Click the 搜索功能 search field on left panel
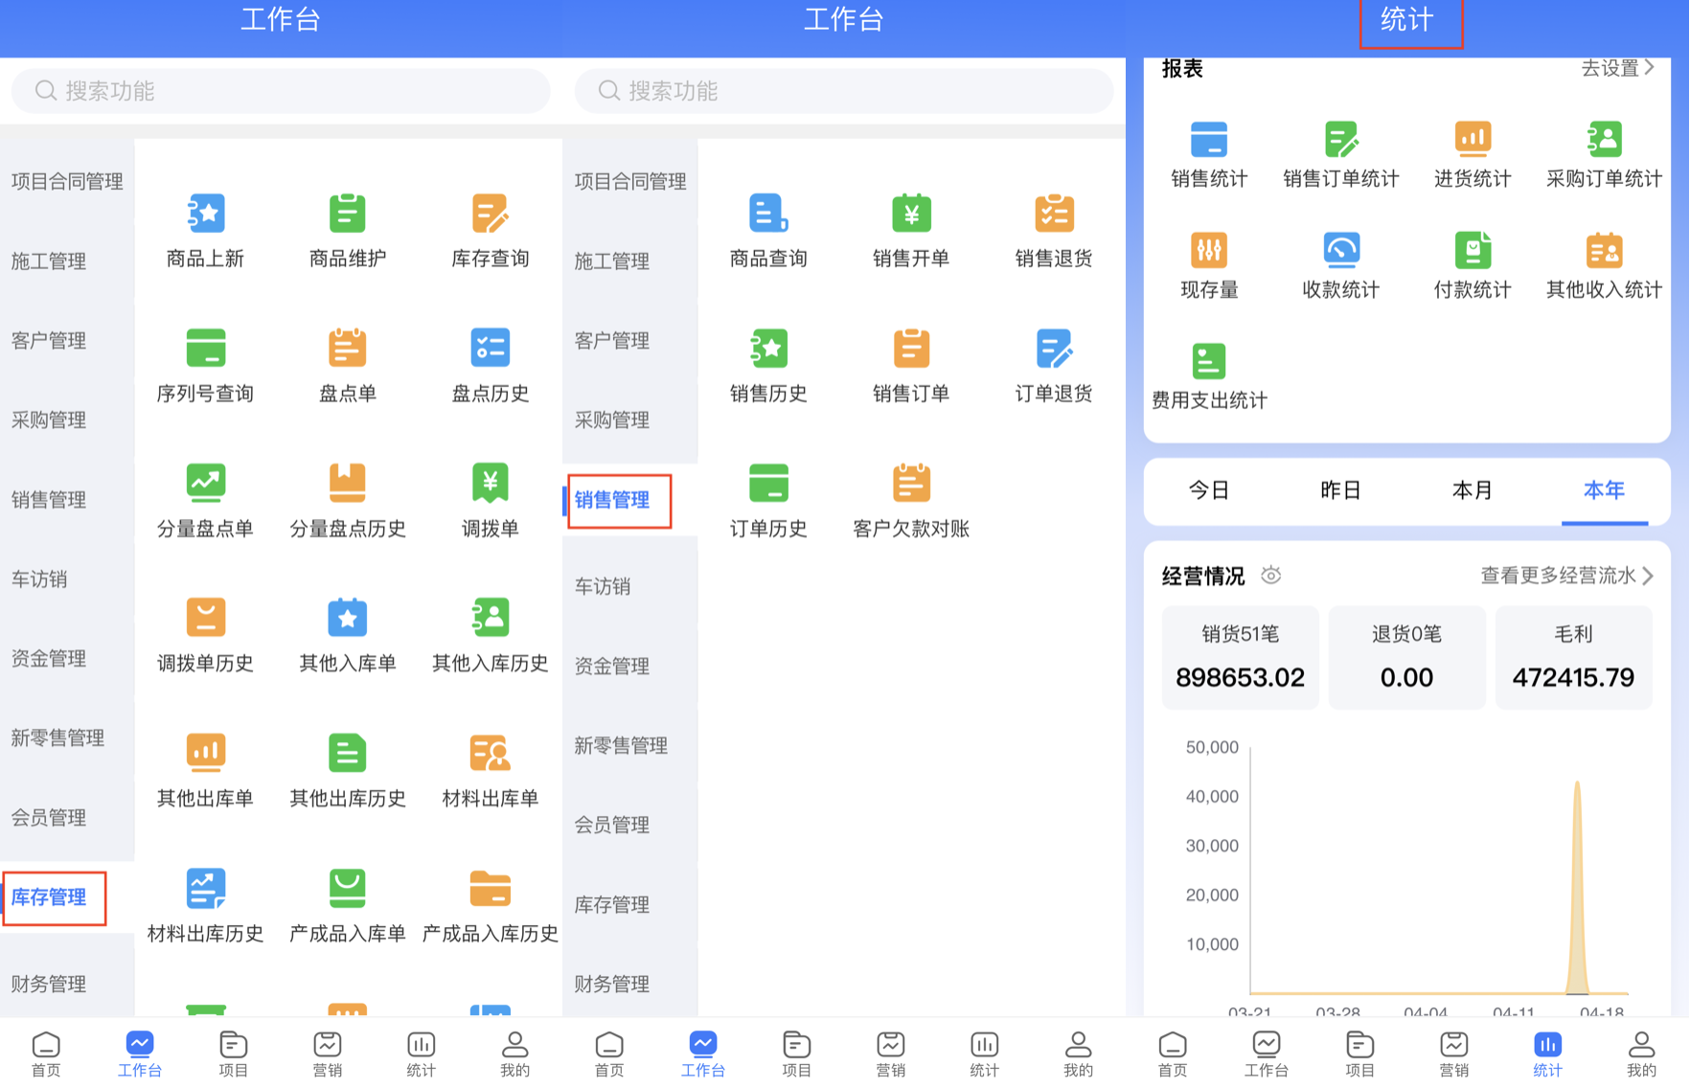Viewport: 1690px width, 1088px height. pyautogui.click(x=281, y=91)
